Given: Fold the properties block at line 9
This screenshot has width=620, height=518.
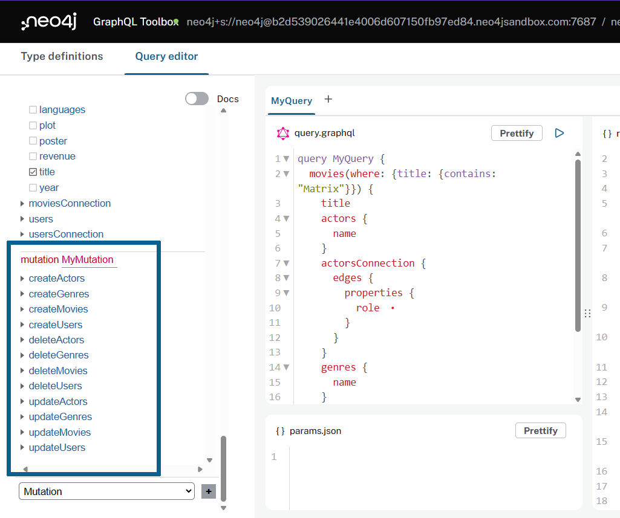Looking at the screenshot, I should point(286,293).
